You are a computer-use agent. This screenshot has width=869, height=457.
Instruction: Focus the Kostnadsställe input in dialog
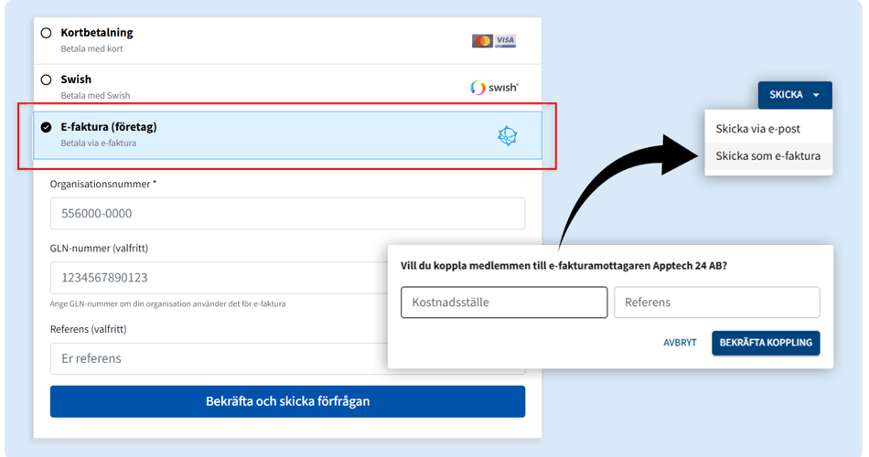click(x=504, y=303)
